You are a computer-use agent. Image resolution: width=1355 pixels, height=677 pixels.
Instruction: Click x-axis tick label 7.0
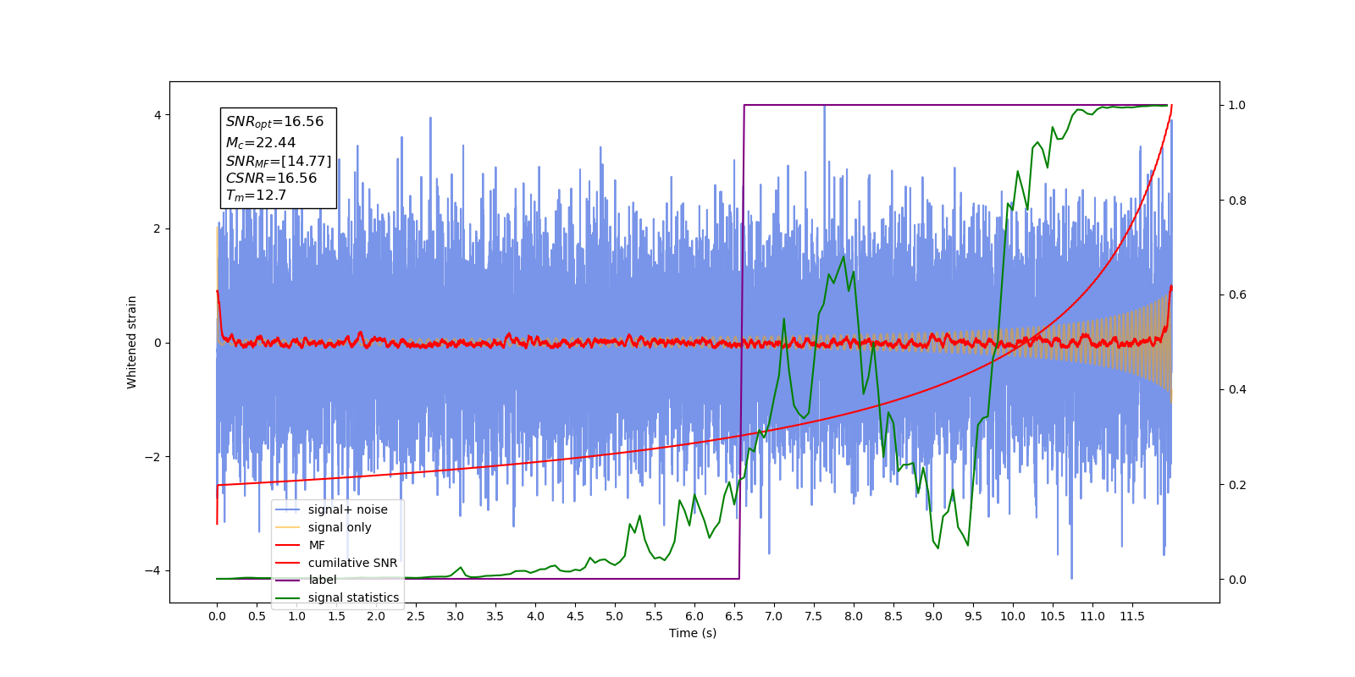[x=774, y=616]
